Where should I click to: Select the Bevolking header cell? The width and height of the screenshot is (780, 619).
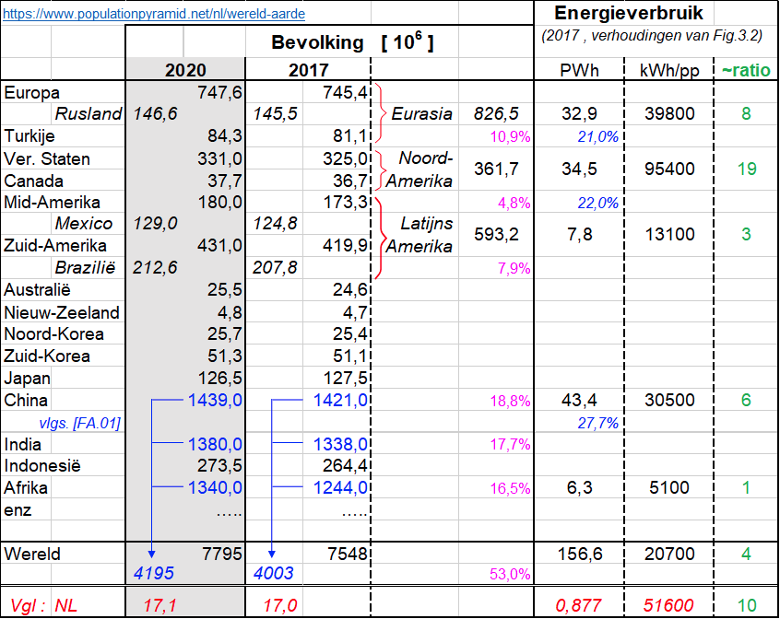point(352,43)
